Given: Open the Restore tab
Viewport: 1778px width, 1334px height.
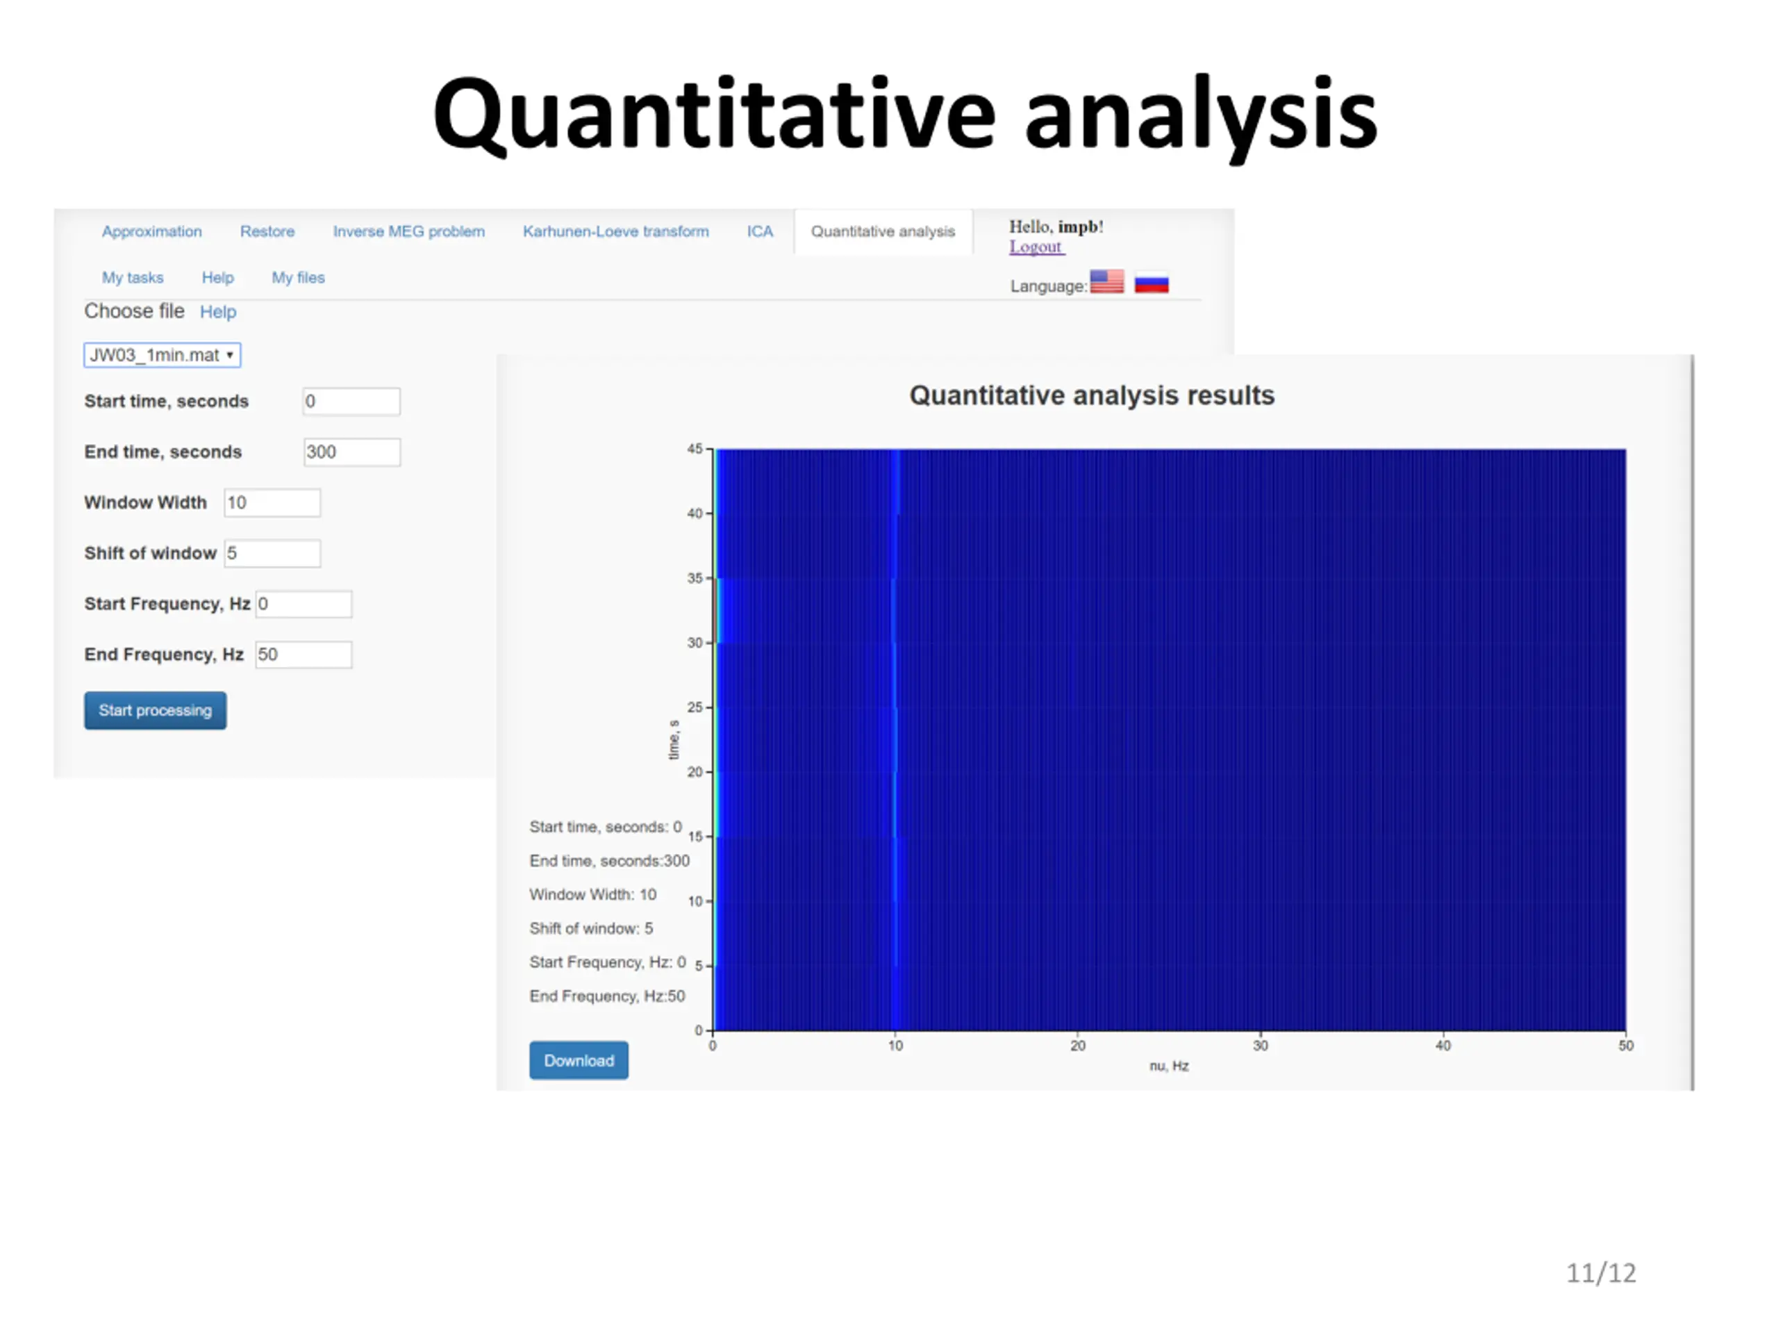Looking at the screenshot, I should point(267,231).
